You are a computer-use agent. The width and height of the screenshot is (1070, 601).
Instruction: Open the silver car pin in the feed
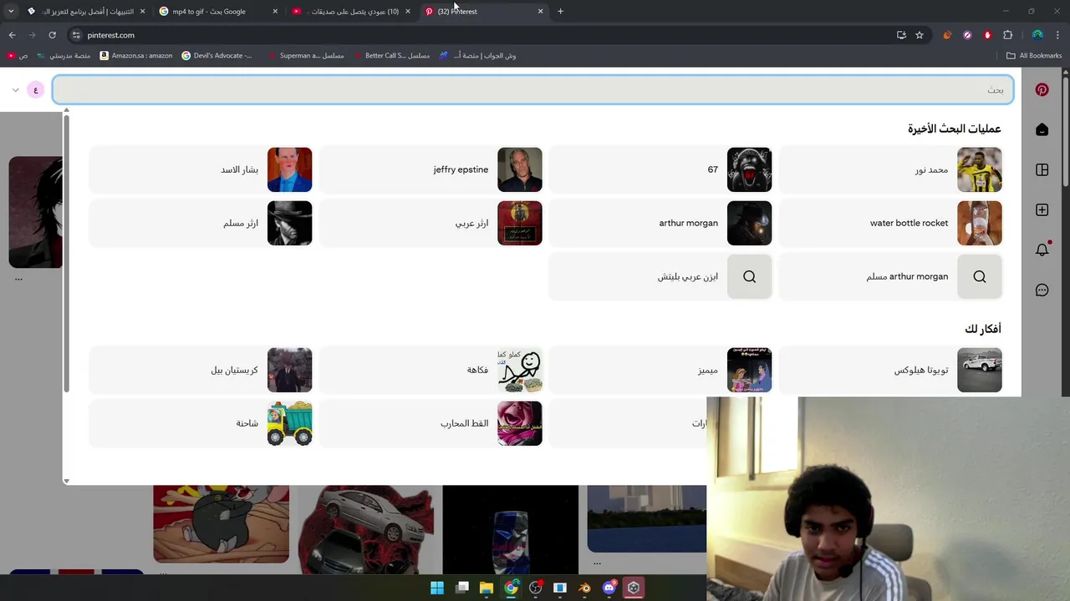(366, 529)
